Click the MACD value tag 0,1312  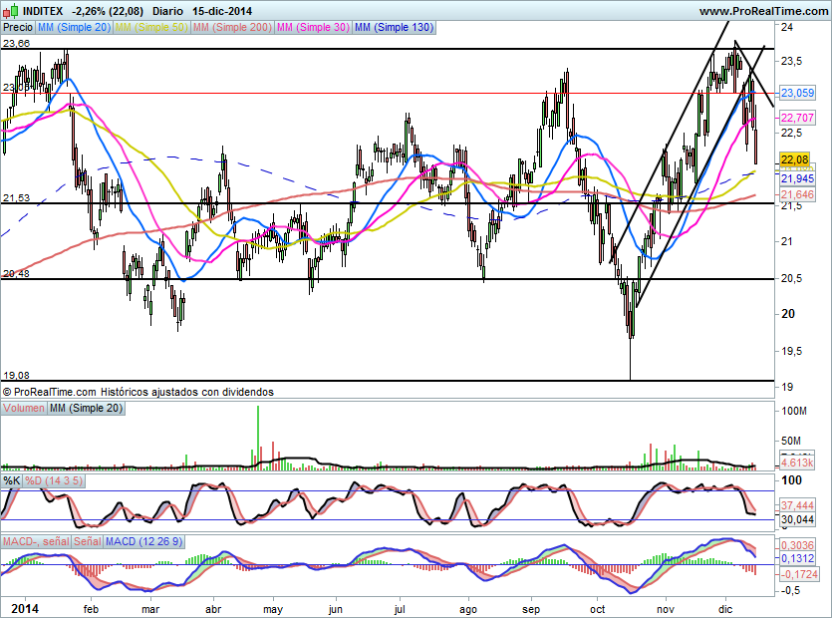coord(797,558)
